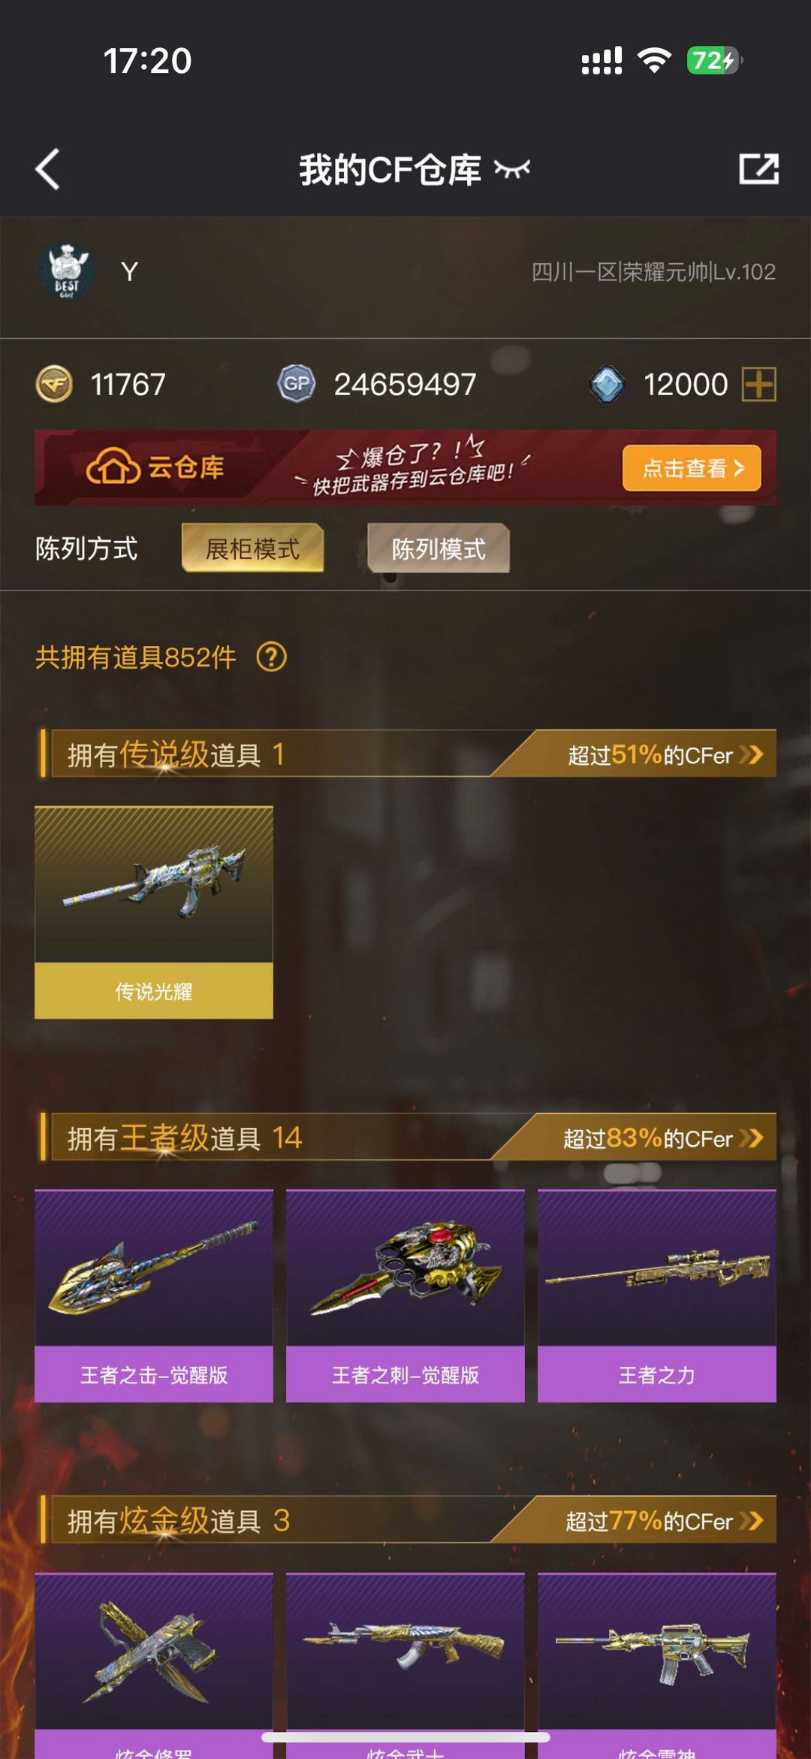Viewport: 811px width, 1759px height.
Task: Select the 王者之击-觉醒版 item
Action: click(154, 1296)
